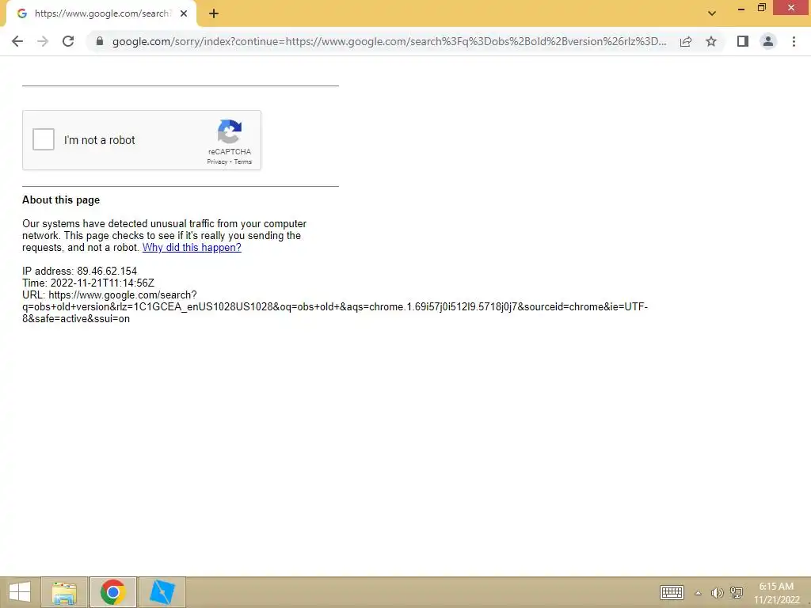Open the Chrome side panel
The height and width of the screenshot is (608, 811).
click(x=743, y=41)
